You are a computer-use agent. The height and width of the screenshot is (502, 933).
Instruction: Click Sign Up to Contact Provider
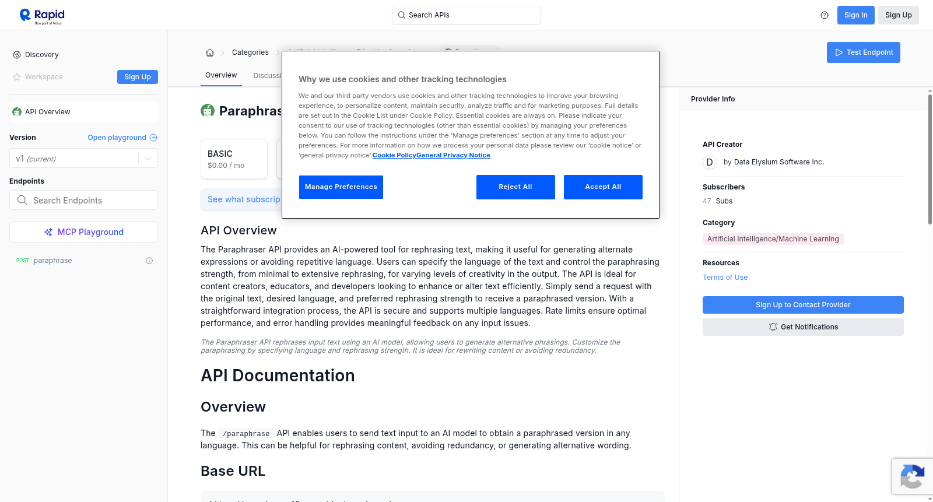[803, 305]
